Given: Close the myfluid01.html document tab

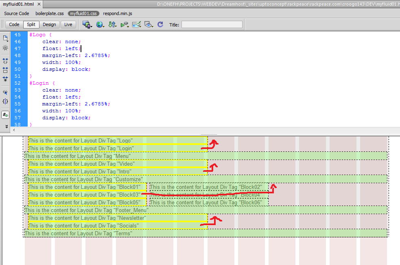Looking at the screenshot, I should click(39, 4).
